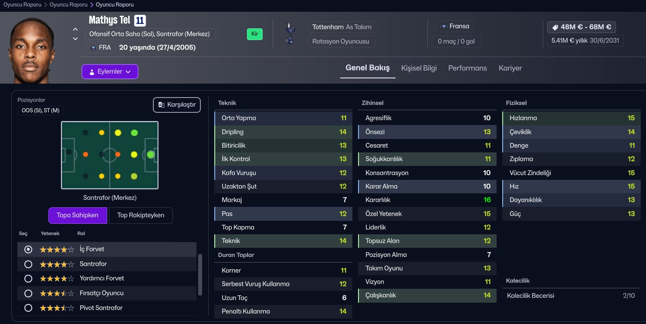Open the first Oyuncu Raporu breadcrumb
This screenshot has height=324, width=646.
point(22,5)
